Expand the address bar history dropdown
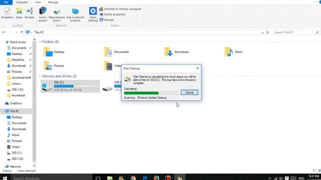 [x=263, y=32]
